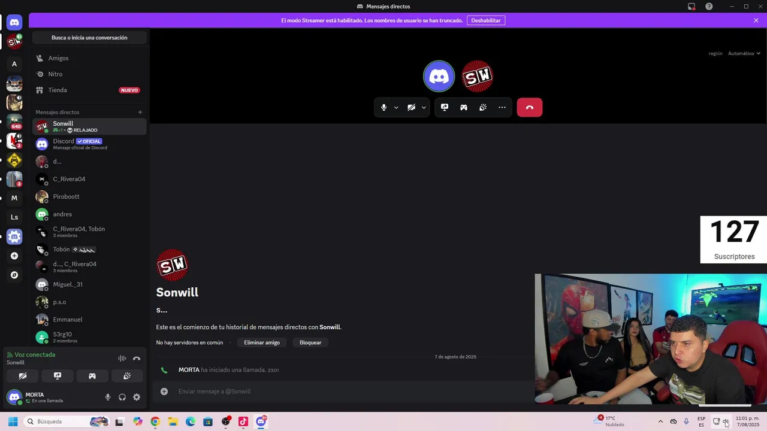The width and height of the screenshot is (767, 431).
Task: Open attachment plus button in message bar
Action: (164, 391)
